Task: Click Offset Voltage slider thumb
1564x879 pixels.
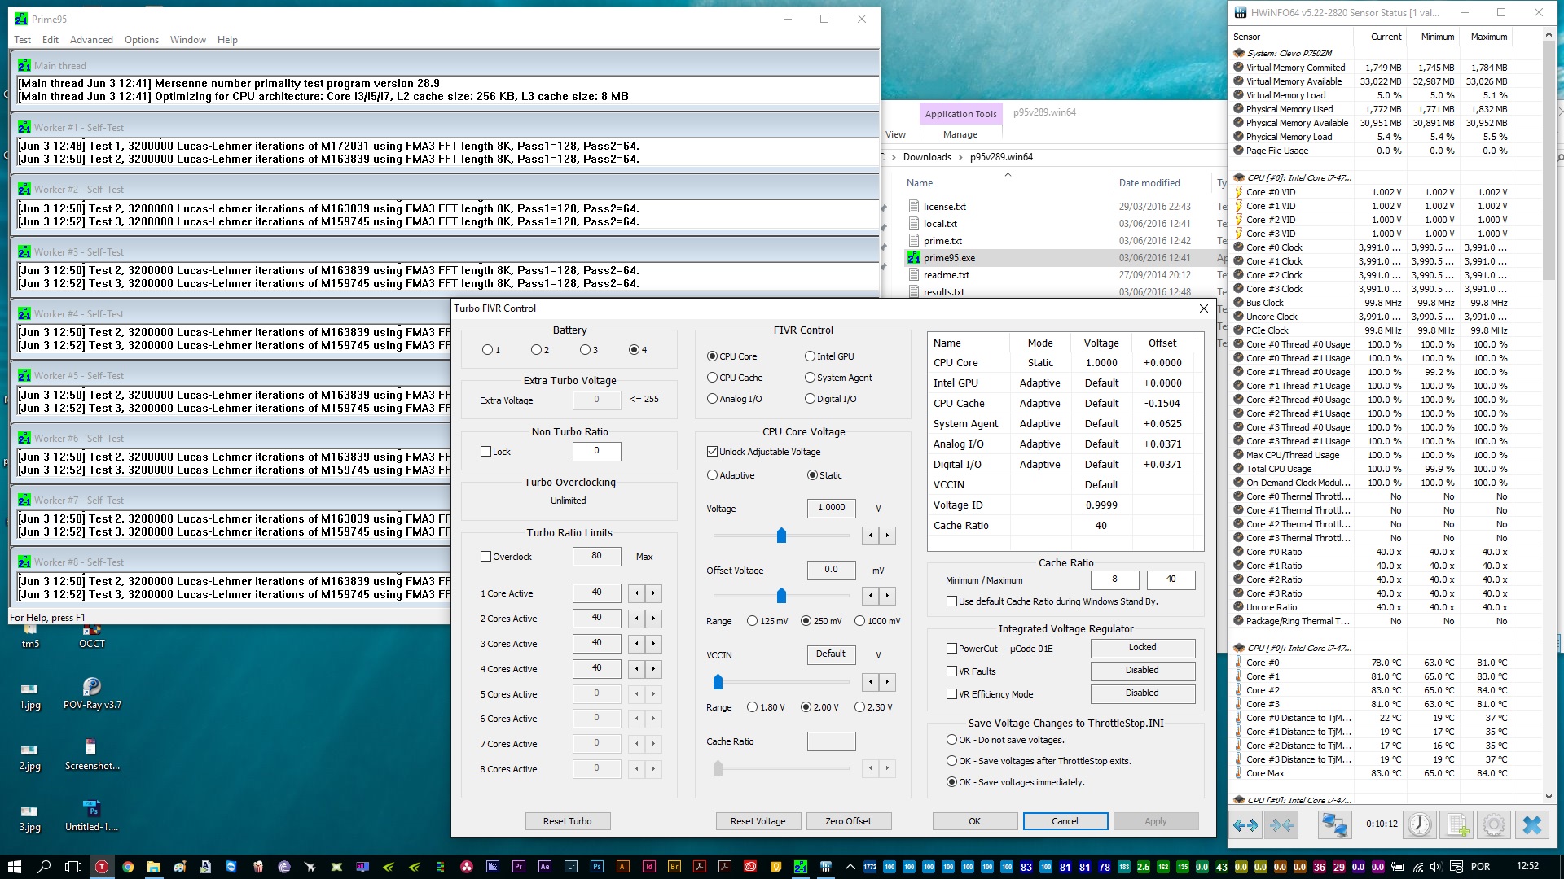Action: 781,596
